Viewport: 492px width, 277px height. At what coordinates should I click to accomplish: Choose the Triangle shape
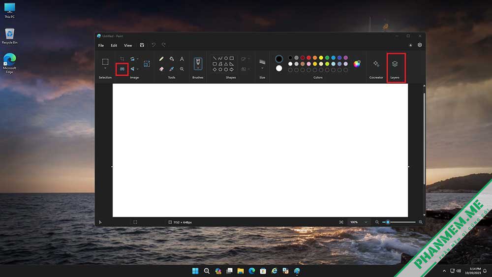coord(226,64)
